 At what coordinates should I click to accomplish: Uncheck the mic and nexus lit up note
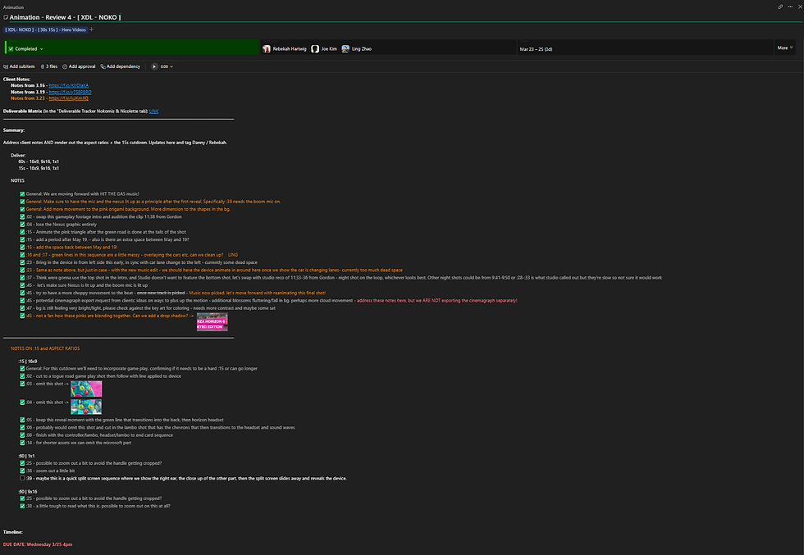tap(22, 202)
